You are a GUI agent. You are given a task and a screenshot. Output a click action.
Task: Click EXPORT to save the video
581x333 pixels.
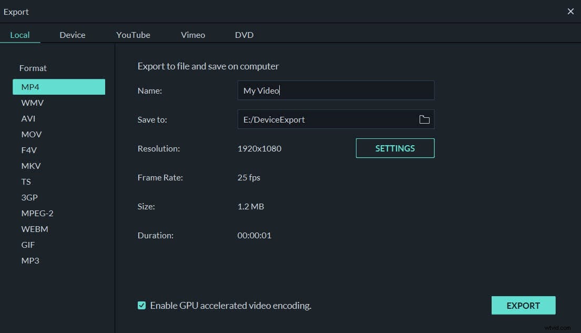point(523,305)
